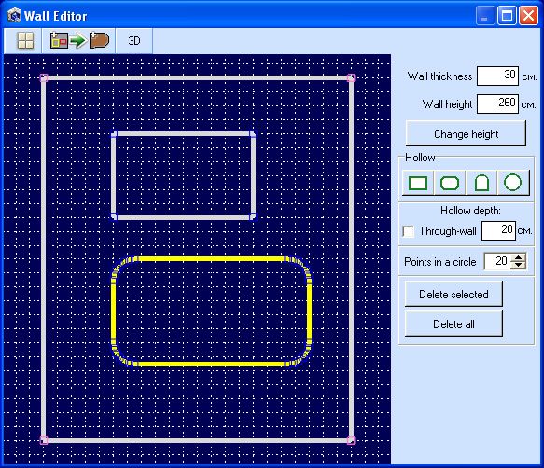Click the Points in a circle field

click(497, 261)
